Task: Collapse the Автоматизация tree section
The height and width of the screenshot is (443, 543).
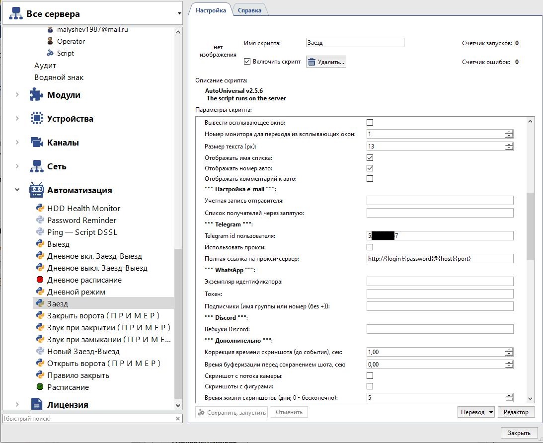Action: (17, 190)
